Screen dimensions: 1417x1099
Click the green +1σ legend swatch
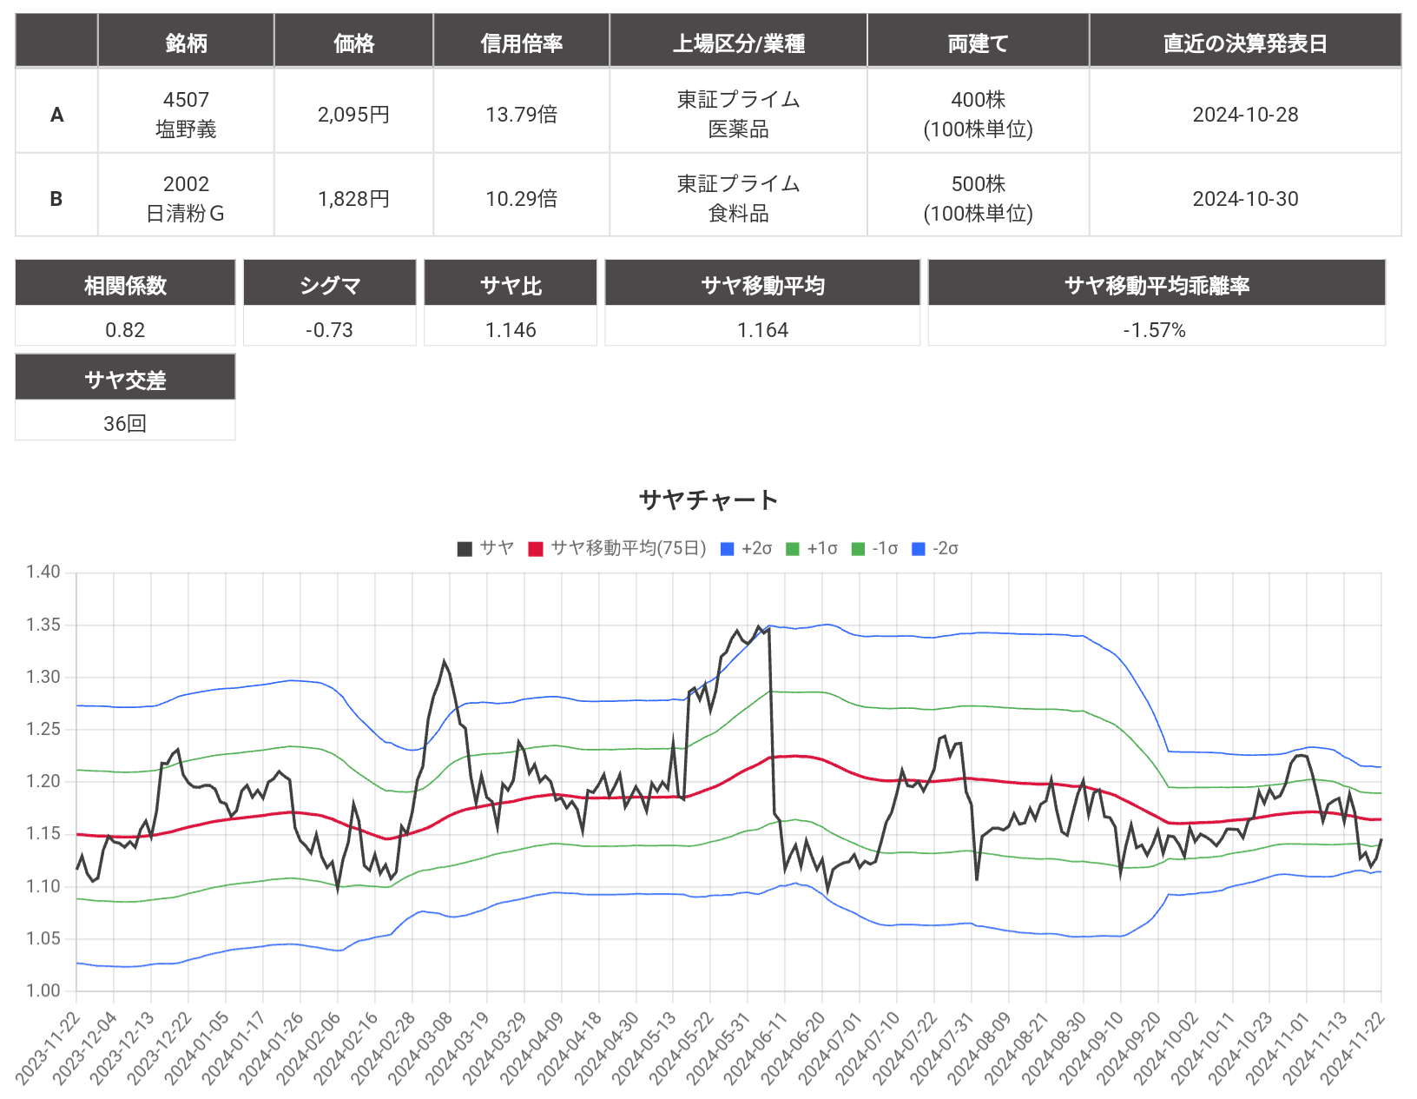[793, 549]
